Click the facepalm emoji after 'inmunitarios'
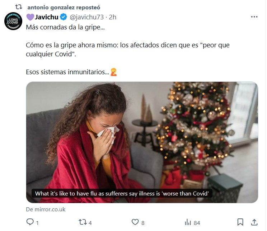Screen dimensions: 267x231 click(113, 72)
